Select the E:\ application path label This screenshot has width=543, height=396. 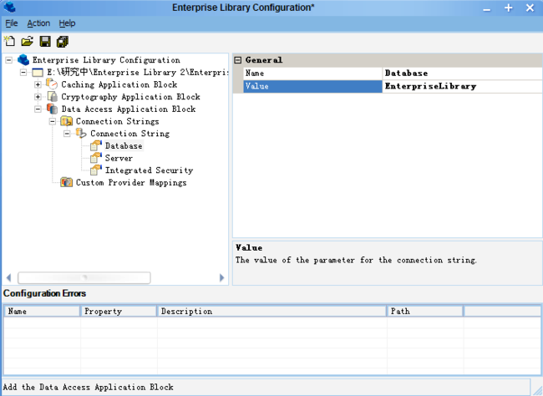(138, 72)
